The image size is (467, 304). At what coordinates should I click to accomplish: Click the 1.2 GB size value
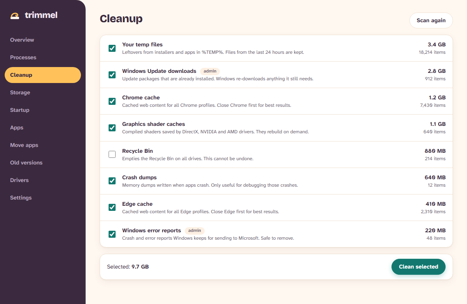coord(437,97)
